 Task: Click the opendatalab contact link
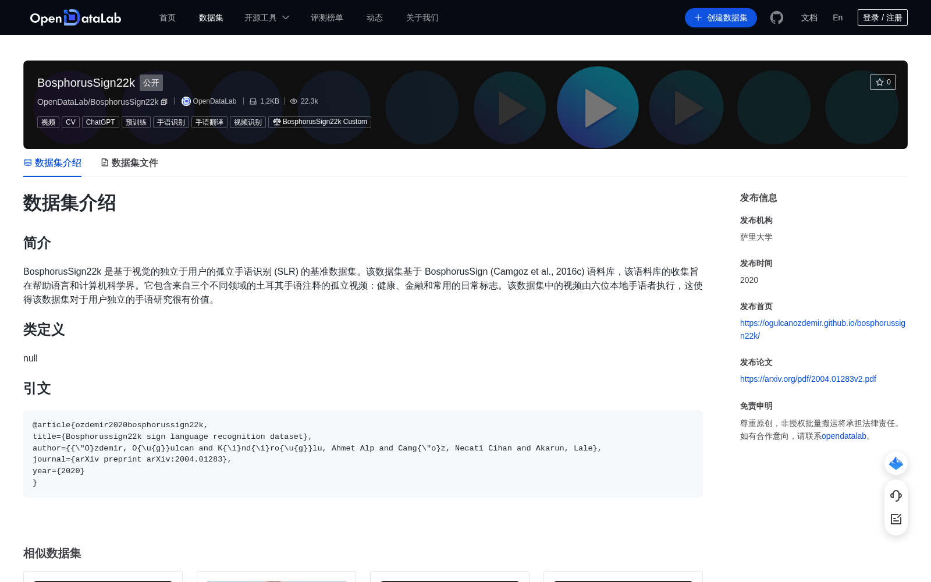point(844,436)
